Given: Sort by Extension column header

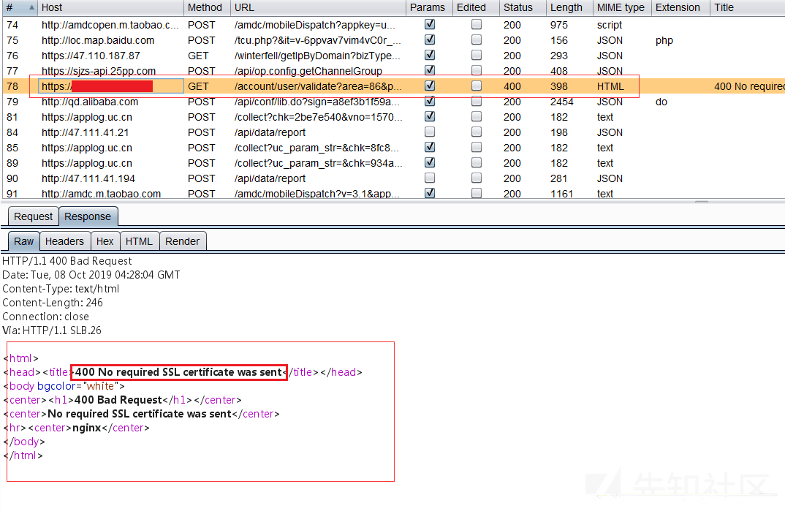Looking at the screenshot, I should coord(680,7).
